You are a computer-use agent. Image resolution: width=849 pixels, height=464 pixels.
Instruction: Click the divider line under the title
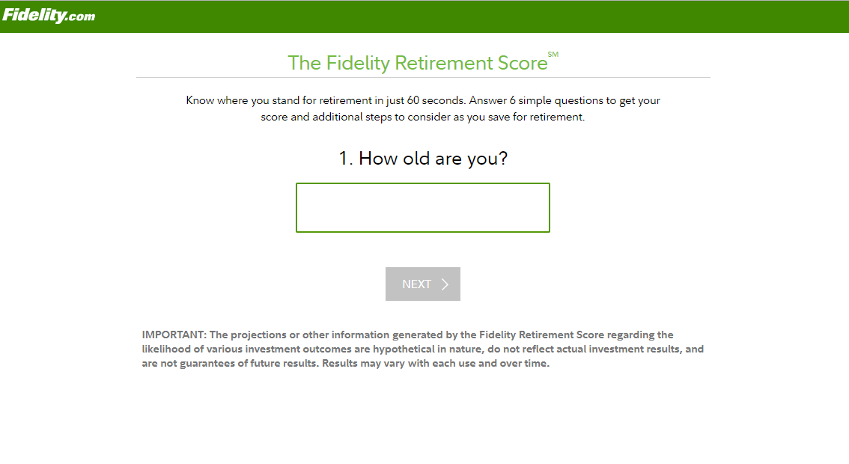click(423, 77)
